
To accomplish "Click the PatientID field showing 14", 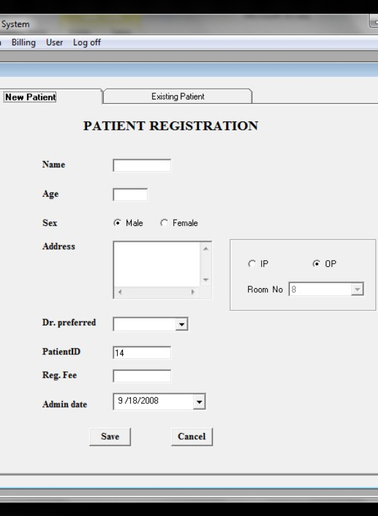I will tap(142, 353).
